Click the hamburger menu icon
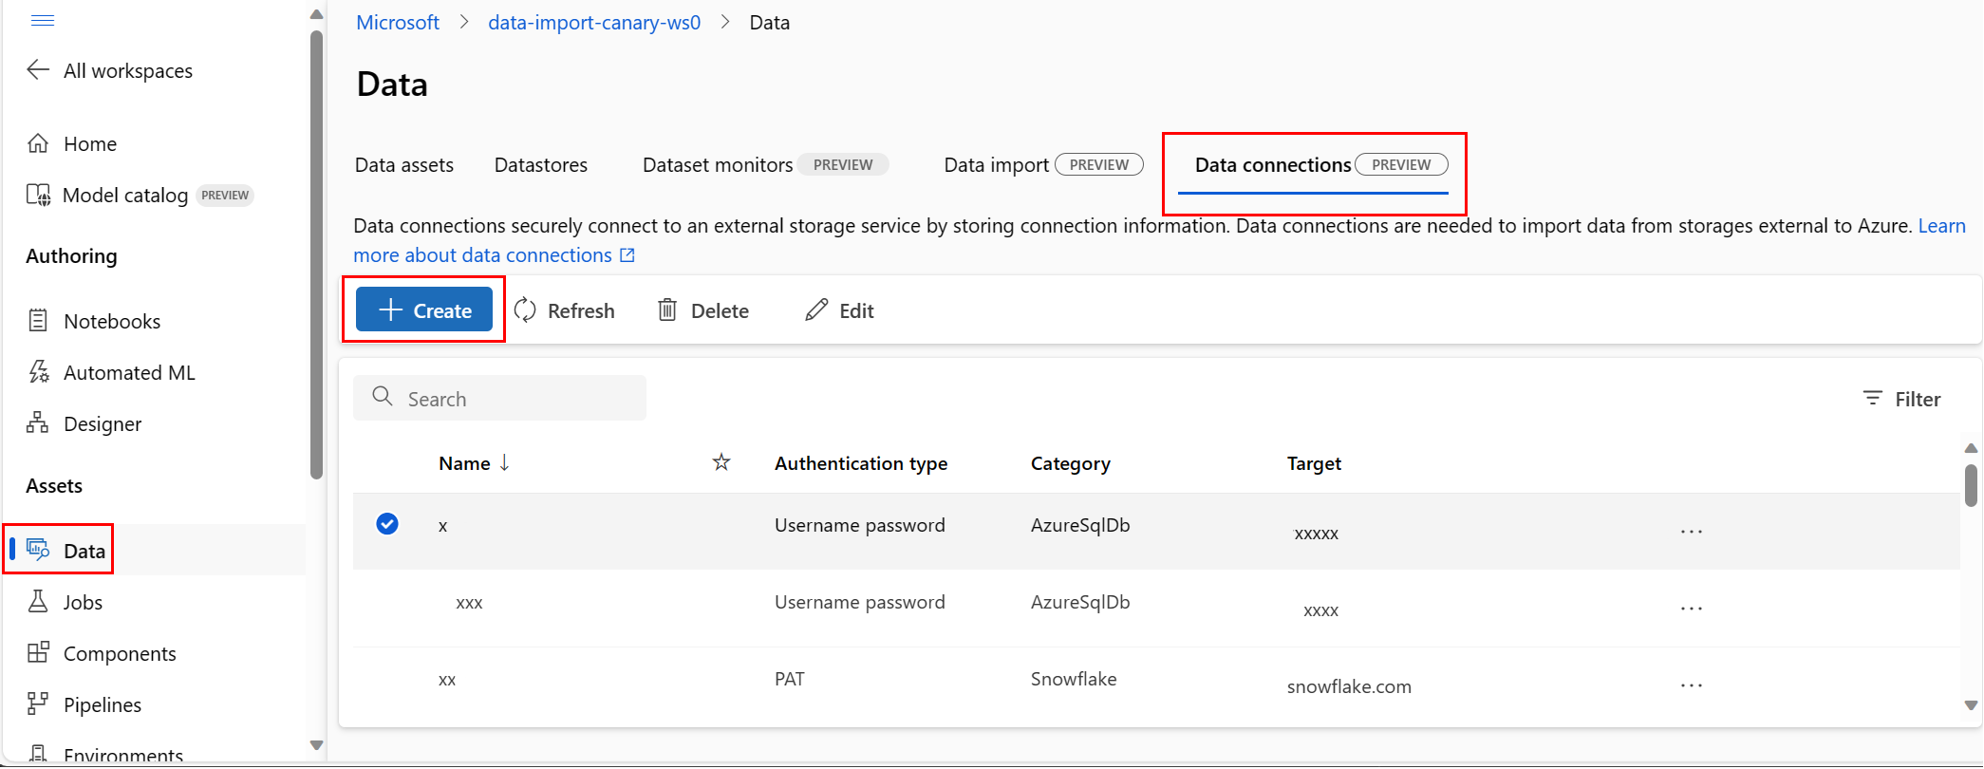1984x769 pixels. coord(43,21)
